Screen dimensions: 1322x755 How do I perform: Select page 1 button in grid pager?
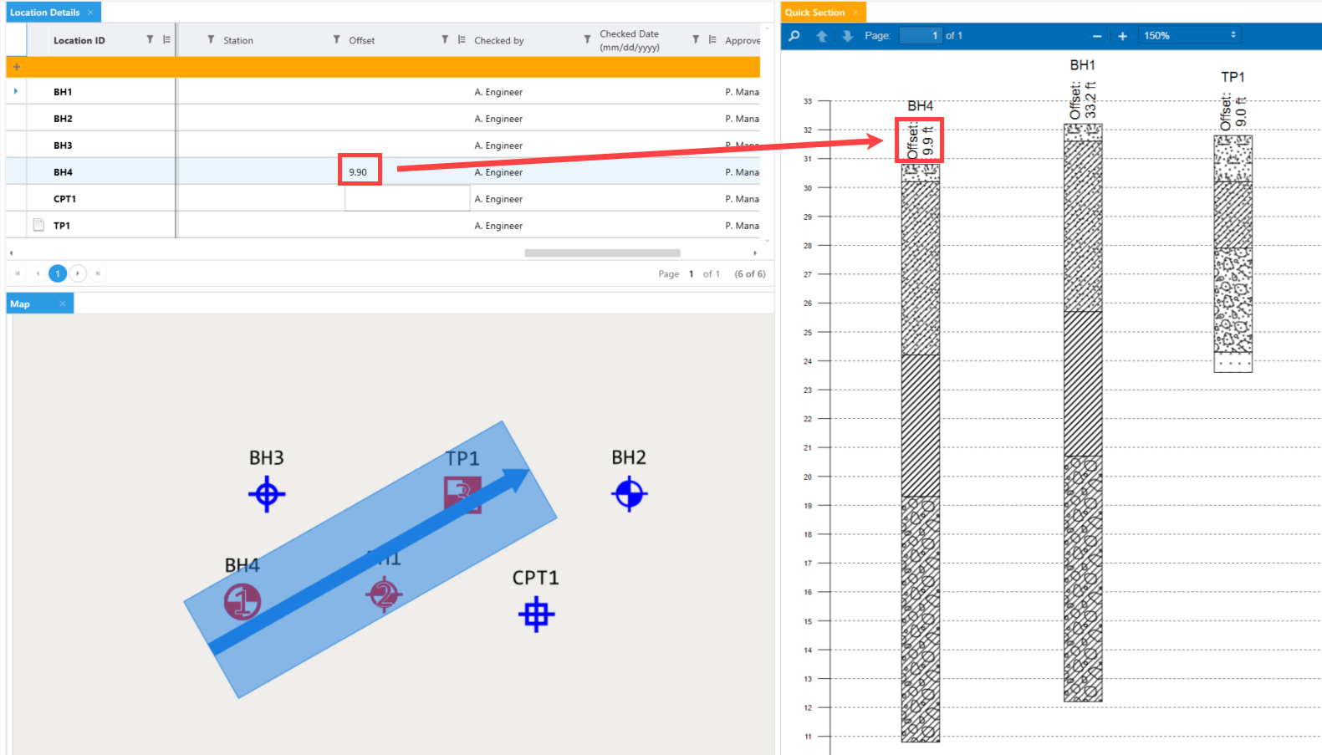(x=58, y=273)
